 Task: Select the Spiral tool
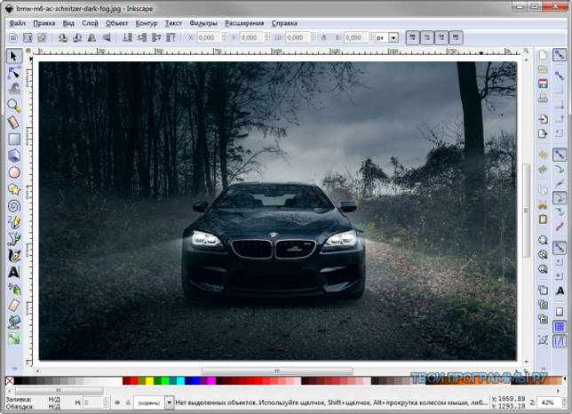coord(14,206)
